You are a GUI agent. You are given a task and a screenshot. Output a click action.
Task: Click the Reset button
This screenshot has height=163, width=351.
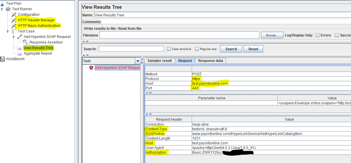[253, 49]
